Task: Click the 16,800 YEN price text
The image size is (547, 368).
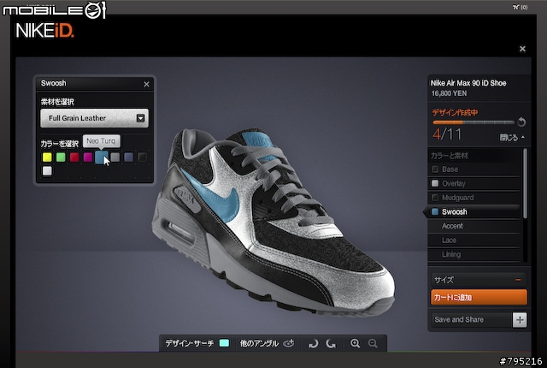Action: (449, 93)
